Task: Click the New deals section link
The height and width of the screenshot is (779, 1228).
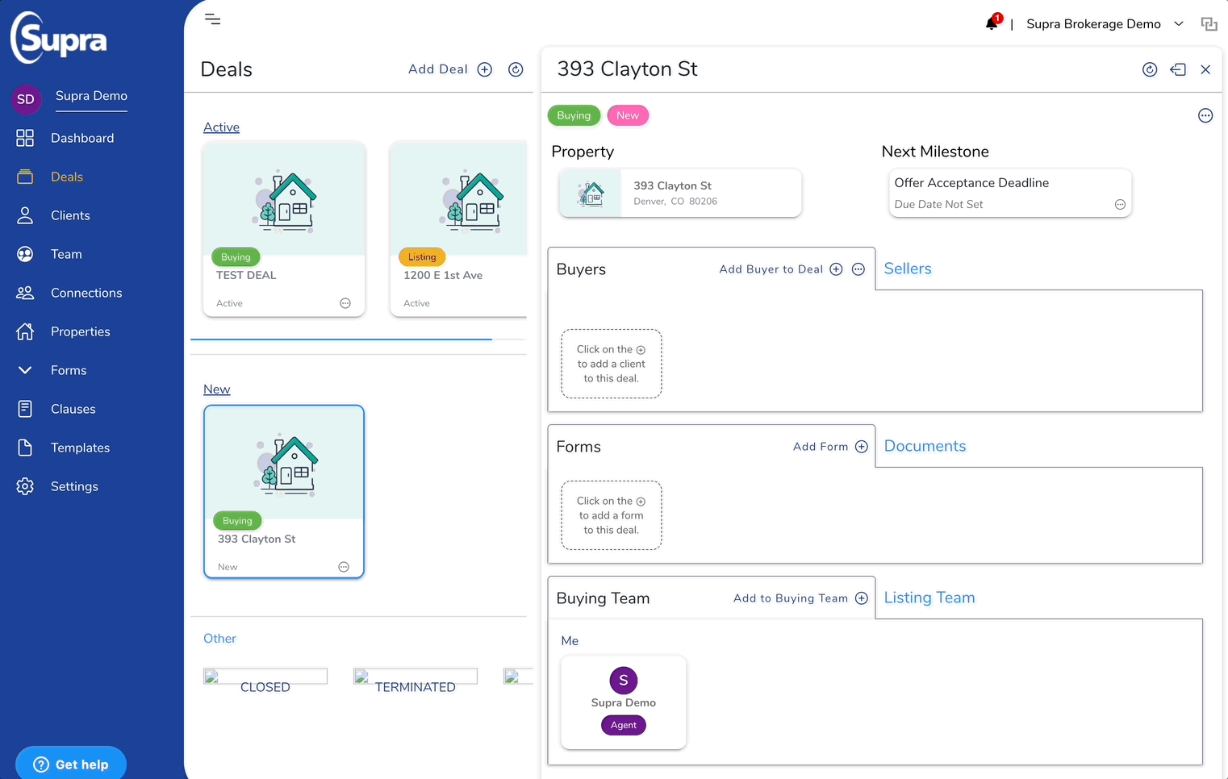Action: point(216,389)
